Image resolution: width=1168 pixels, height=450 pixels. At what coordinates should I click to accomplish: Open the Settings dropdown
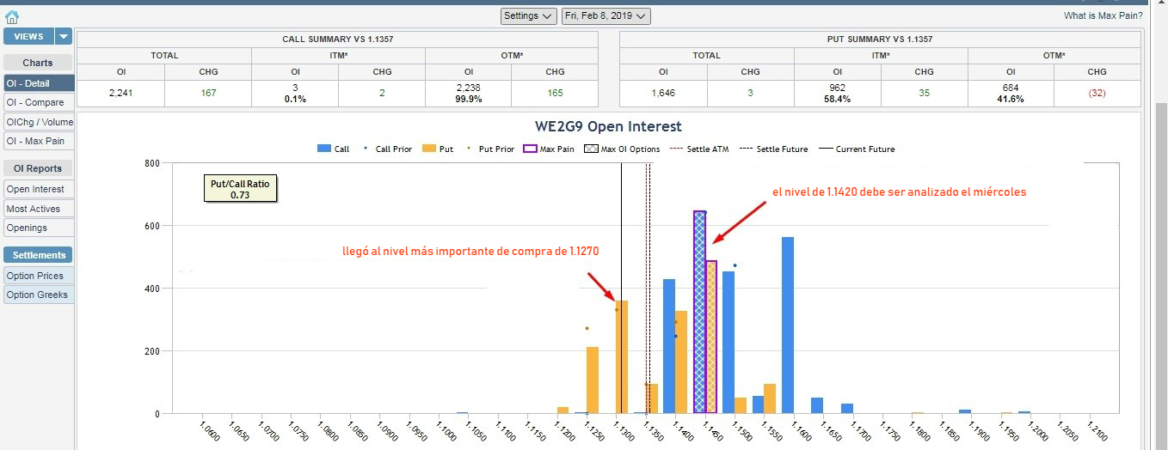pyautogui.click(x=528, y=15)
